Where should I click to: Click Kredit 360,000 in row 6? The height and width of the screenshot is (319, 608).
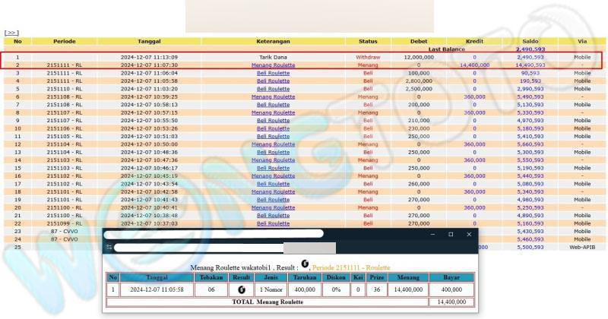pyautogui.click(x=474, y=97)
